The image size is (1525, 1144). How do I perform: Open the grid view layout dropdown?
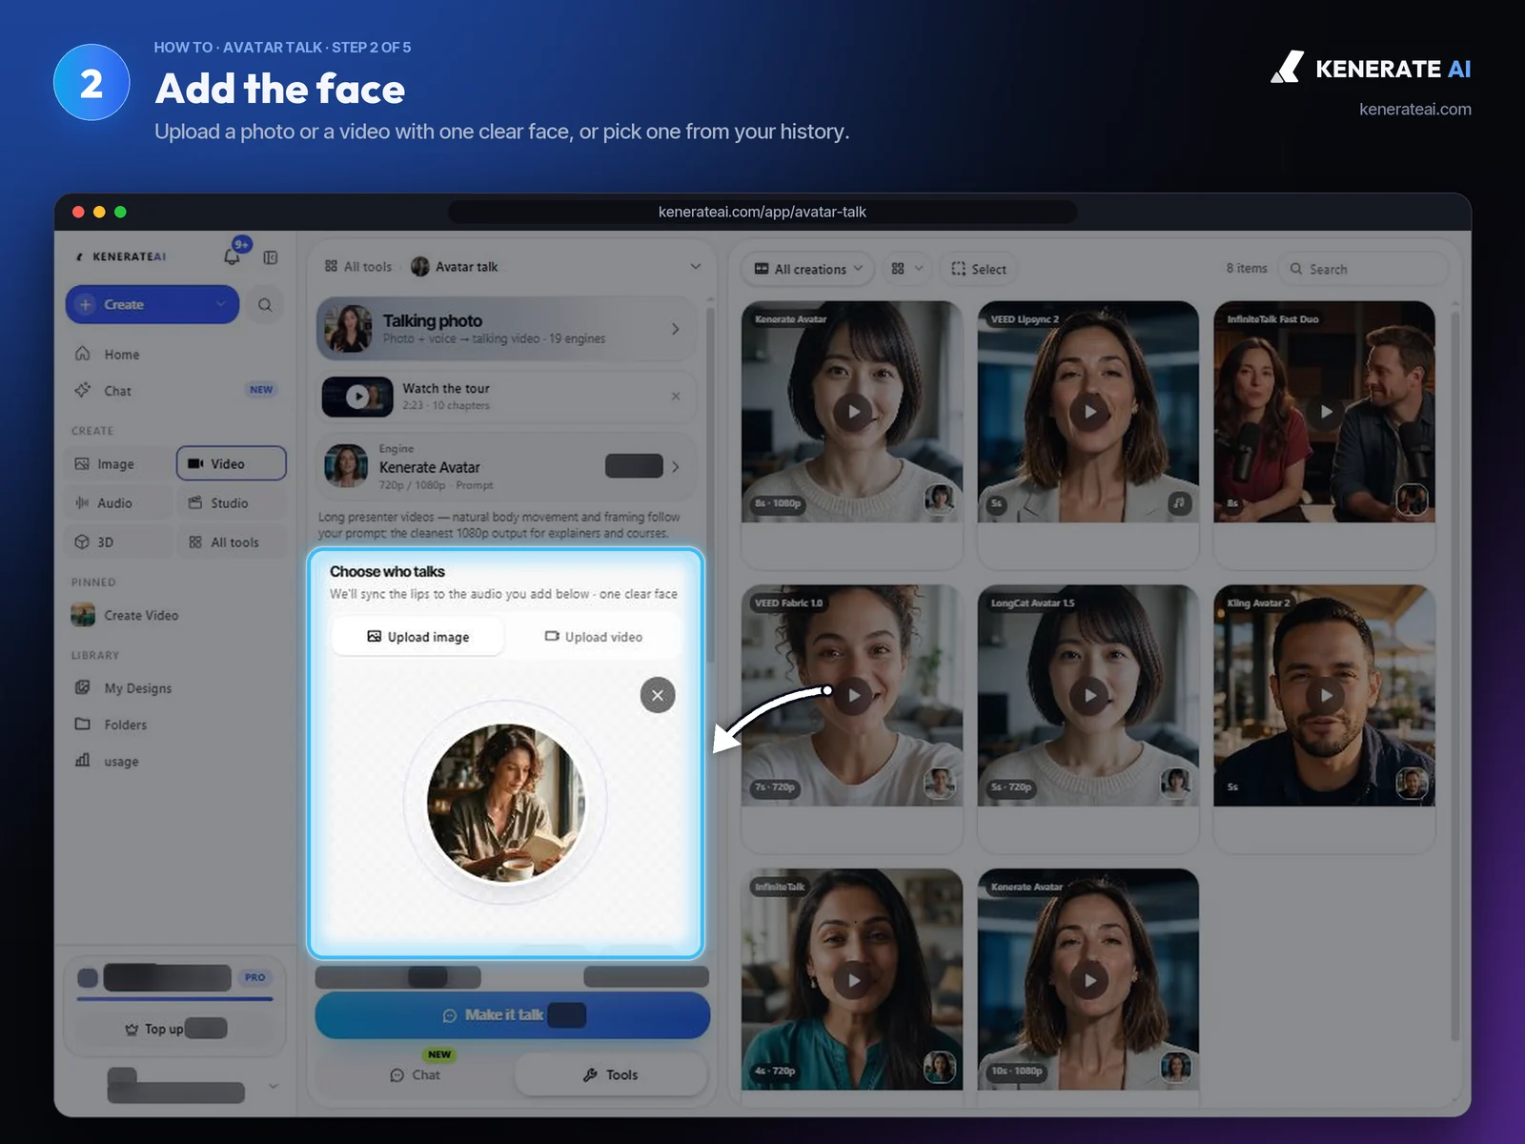click(x=906, y=269)
